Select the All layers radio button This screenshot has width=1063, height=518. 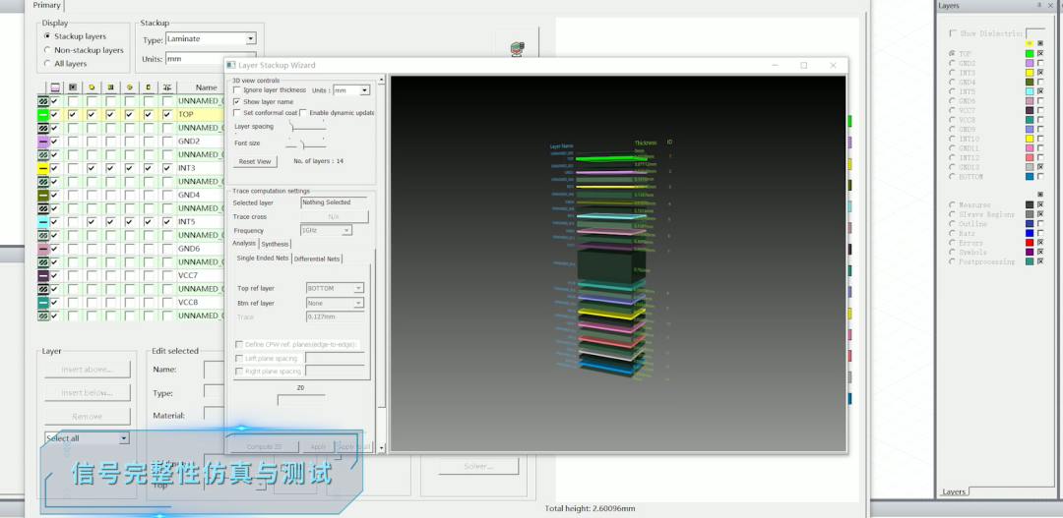click(47, 63)
